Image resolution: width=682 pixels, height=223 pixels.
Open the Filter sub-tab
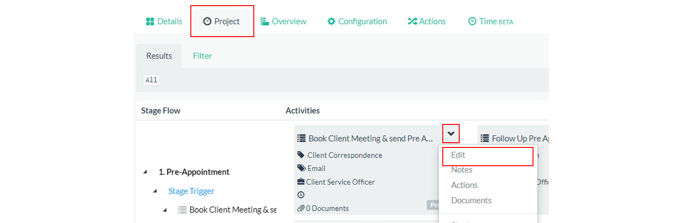[x=202, y=56]
